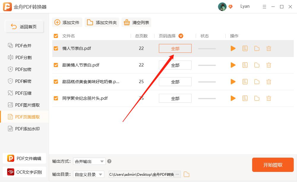Image resolution: width=297 pixels, height=182 pixels.
Task: Clear the file list via 清空列表
Action: pyautogui.click(x=136, y=22)
